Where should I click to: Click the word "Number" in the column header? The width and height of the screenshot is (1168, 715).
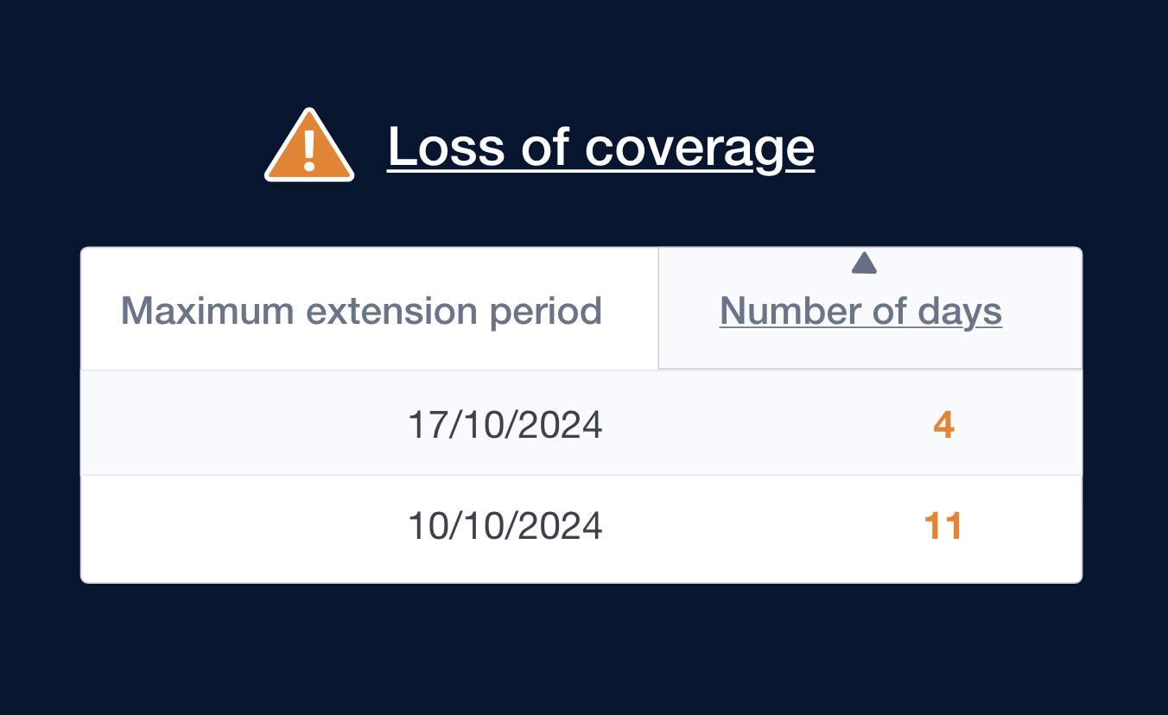784,311
